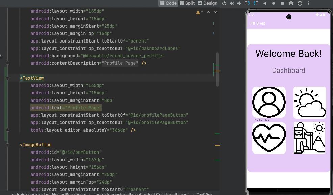Tap the hiker mountain image button

[309, 138]
